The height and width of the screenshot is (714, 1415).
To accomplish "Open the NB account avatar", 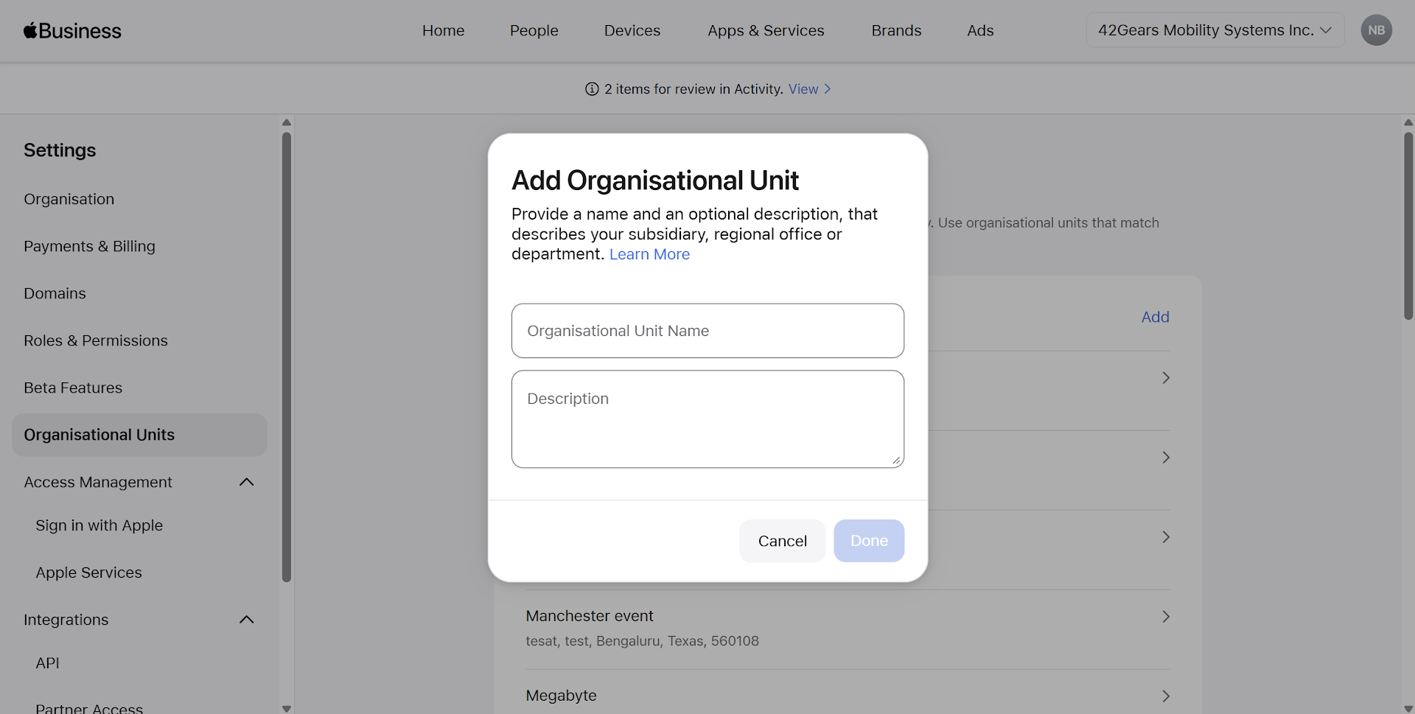I will pos(1376,30).
